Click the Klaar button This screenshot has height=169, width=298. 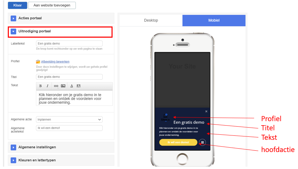[x=18, y=5]
